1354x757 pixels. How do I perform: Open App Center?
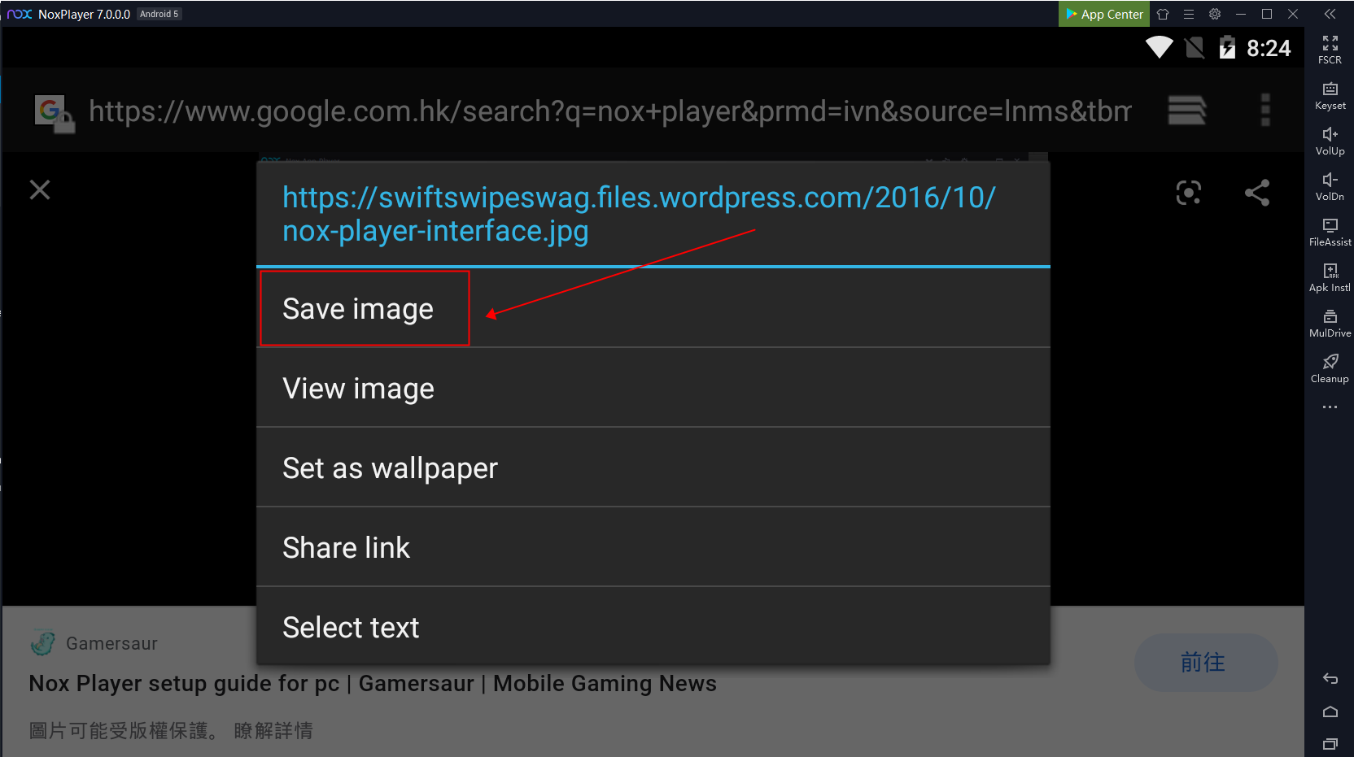pyautogui.click(x=1104, y=14)
